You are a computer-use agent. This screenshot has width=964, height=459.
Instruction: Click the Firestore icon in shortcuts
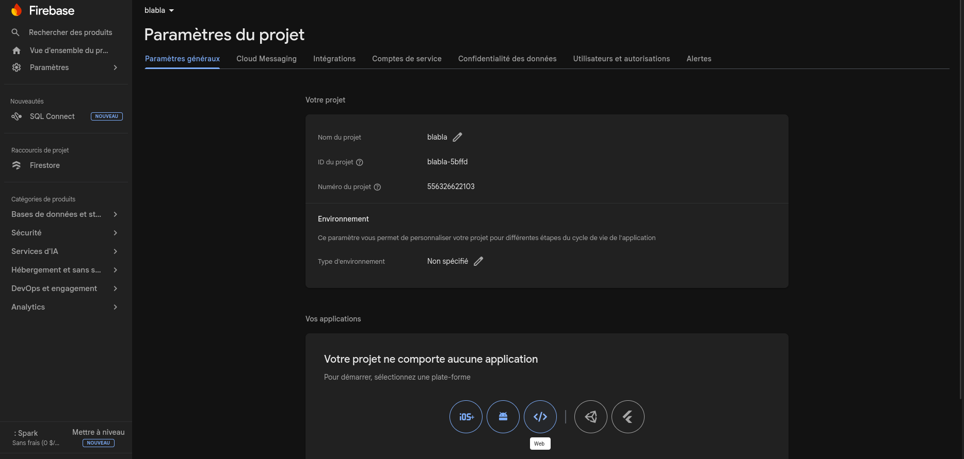tap(17, 165)
